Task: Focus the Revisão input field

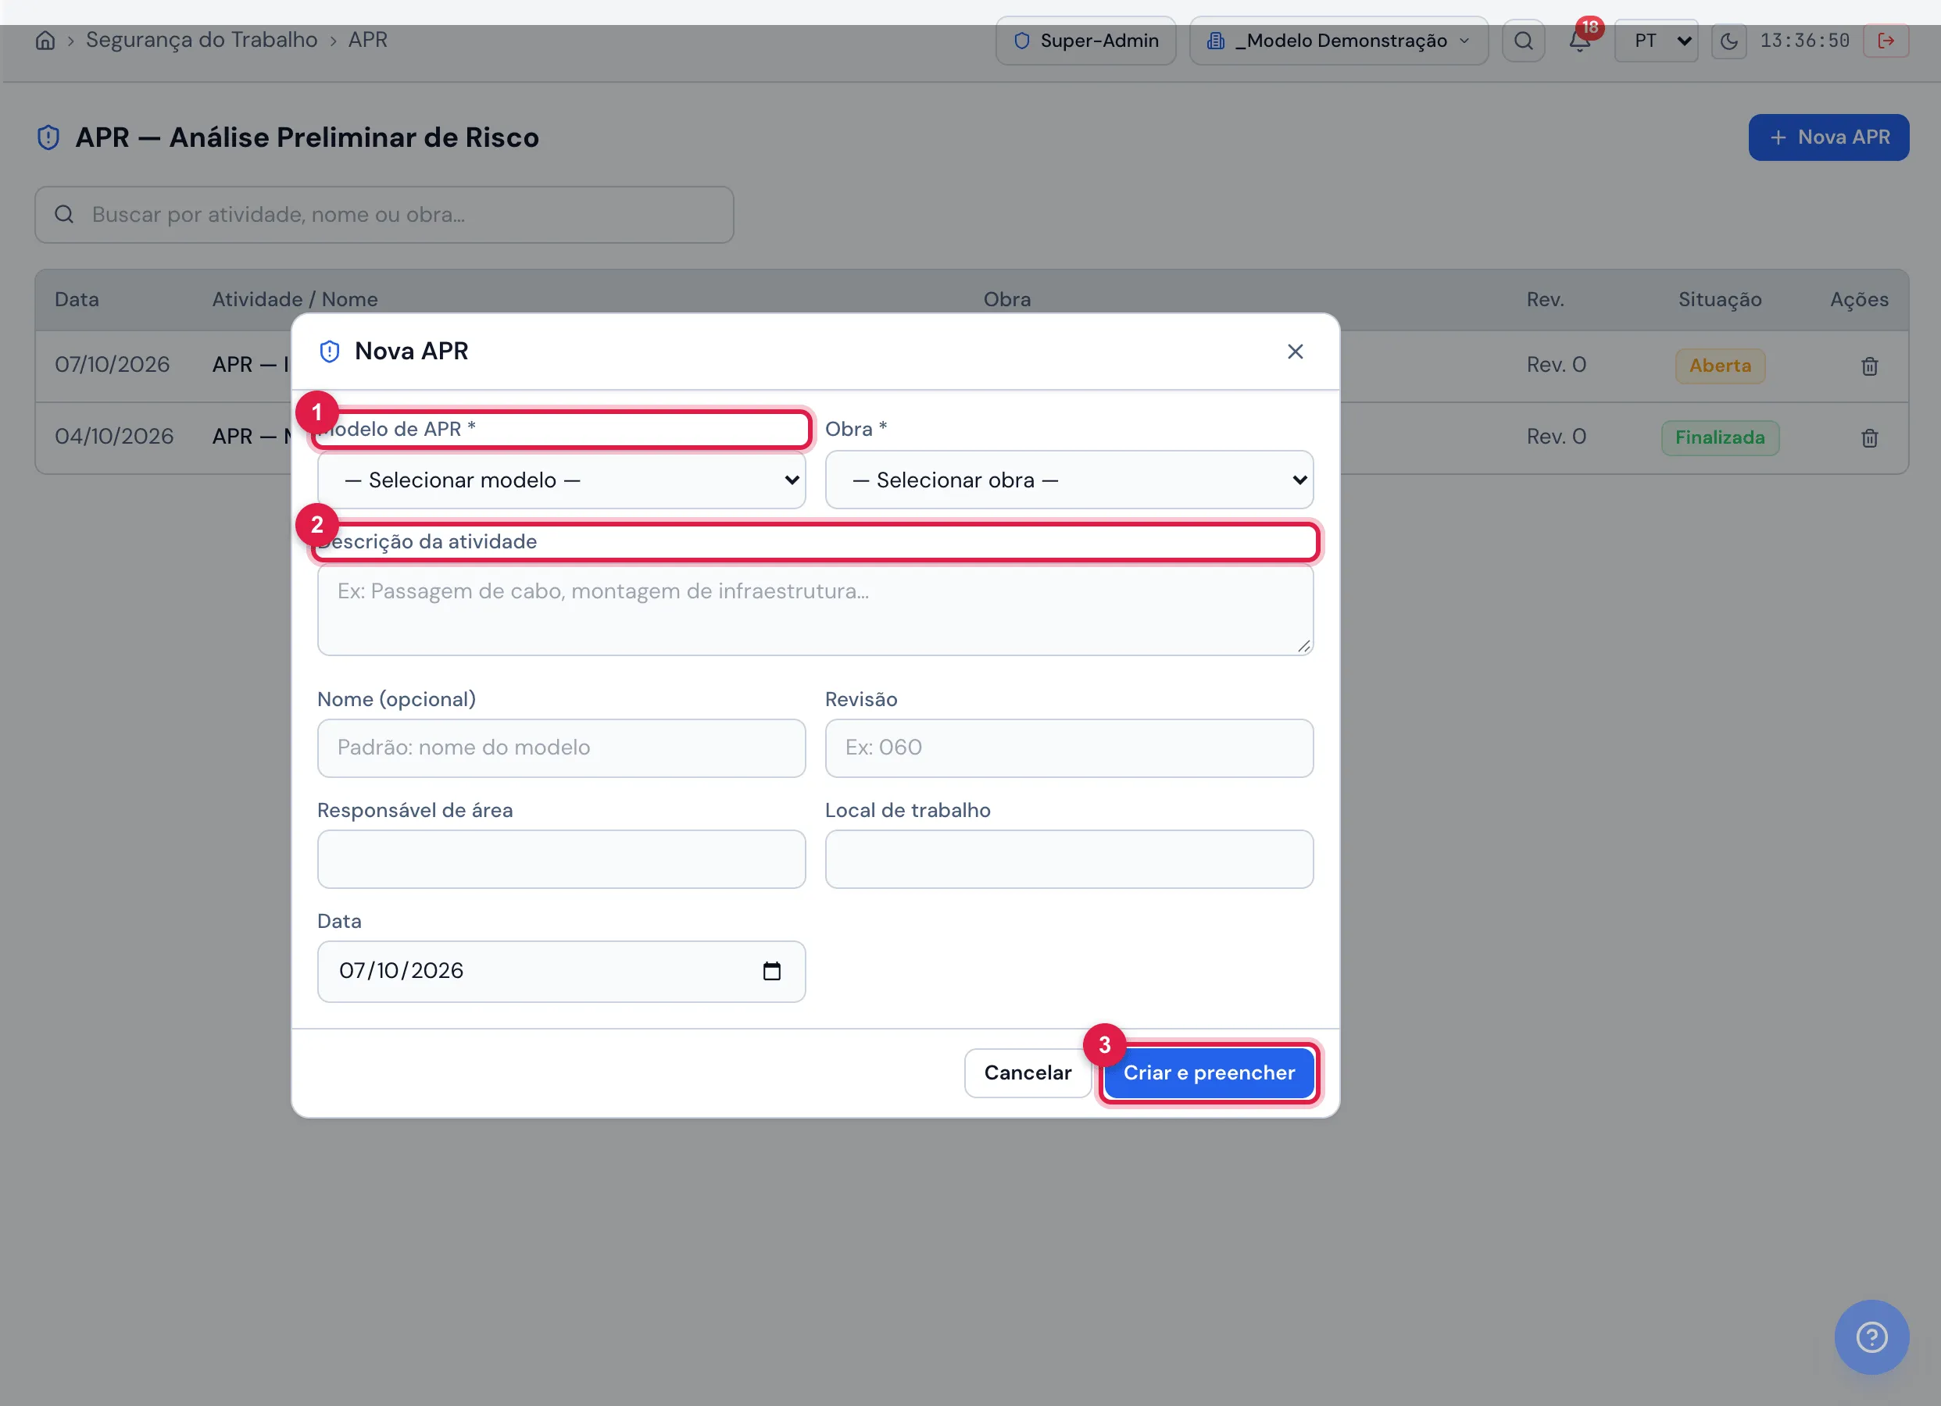Action: tap(1069, 748)
